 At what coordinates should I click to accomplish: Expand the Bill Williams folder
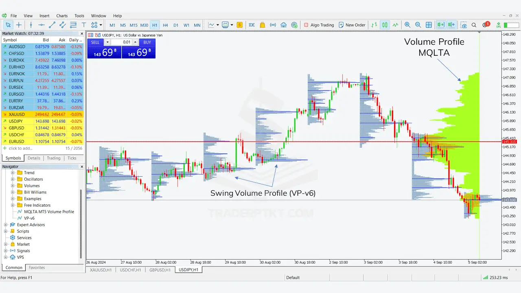[13, 192]
